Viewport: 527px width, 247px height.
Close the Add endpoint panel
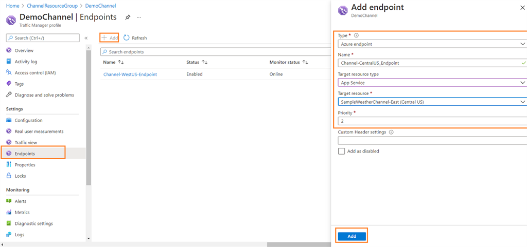pyautogui.click(x=522, y=8)
